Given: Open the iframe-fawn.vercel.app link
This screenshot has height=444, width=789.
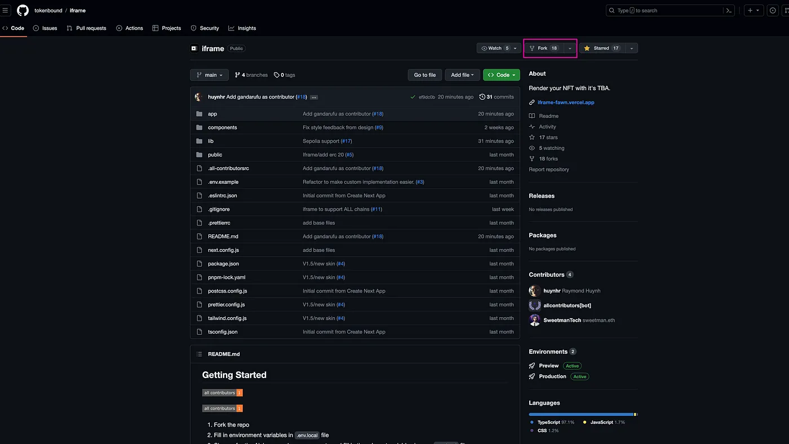Looking at the screenshot, I should pyautogui.click(x=566, y=103).
